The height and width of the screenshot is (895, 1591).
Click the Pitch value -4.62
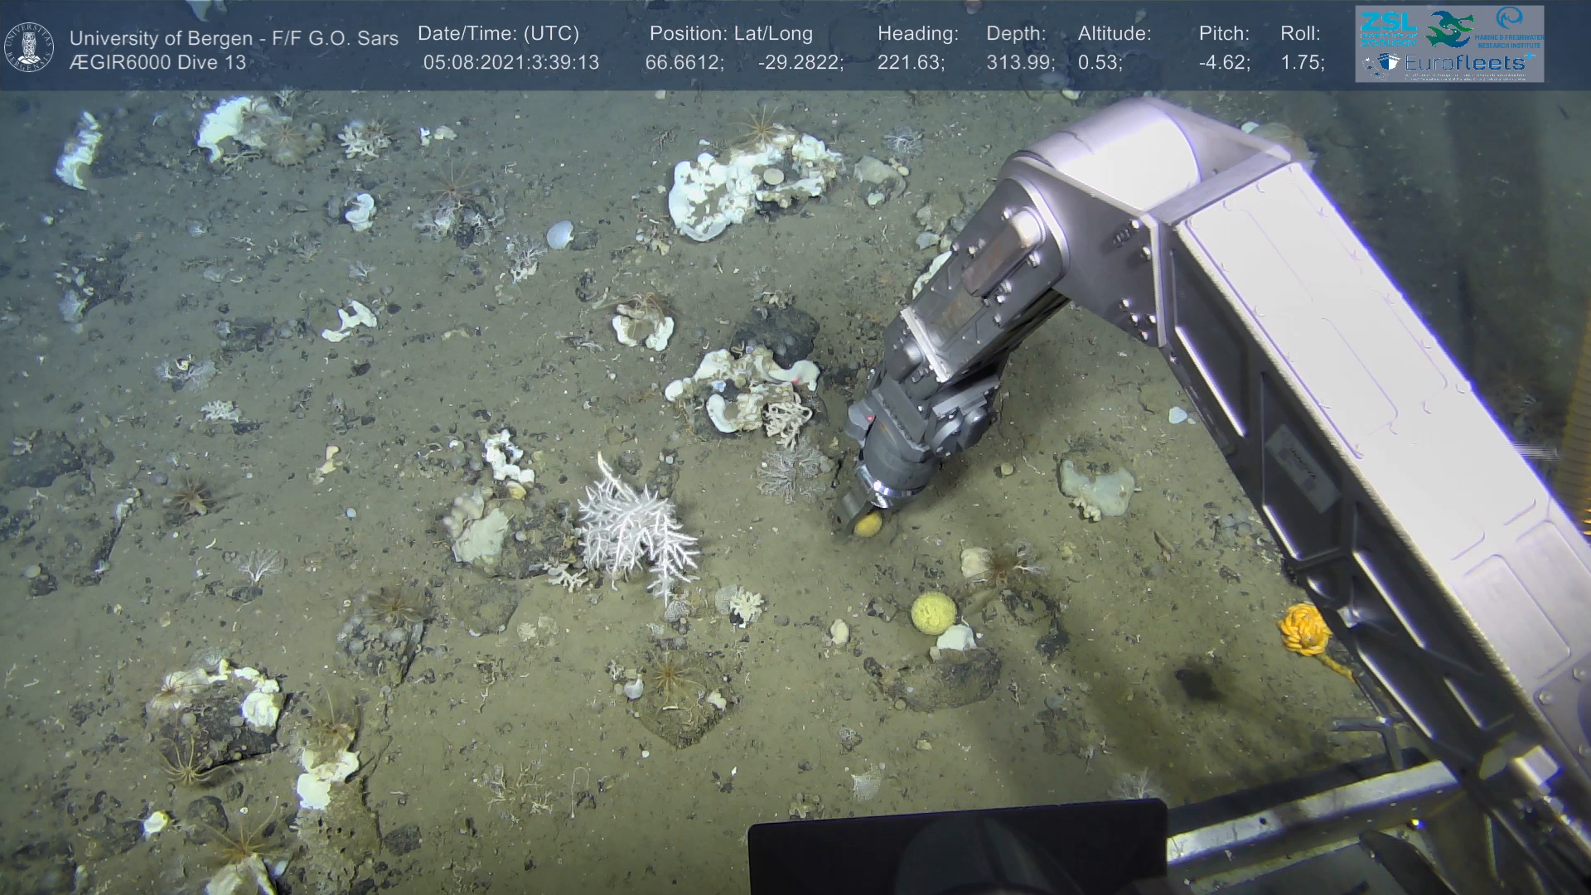(1224, 63)
